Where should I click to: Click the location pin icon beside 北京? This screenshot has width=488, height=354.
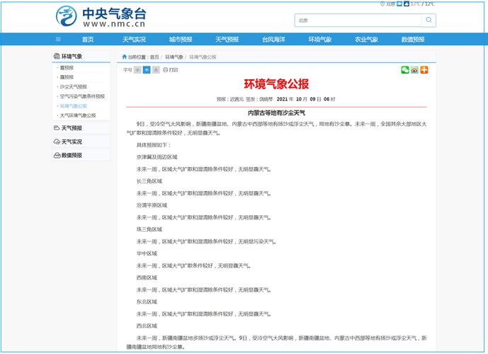(x=382, y=4)
